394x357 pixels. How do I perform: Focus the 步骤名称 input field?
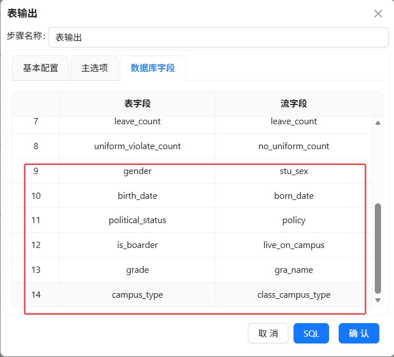pos(218,37)
